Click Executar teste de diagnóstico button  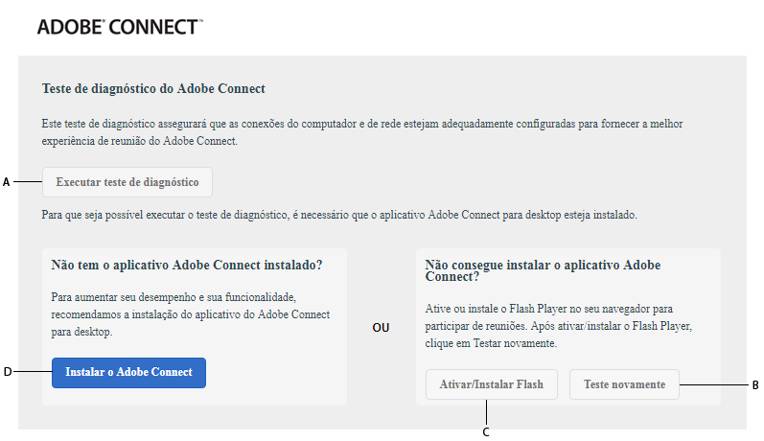[x=127, y=182]
